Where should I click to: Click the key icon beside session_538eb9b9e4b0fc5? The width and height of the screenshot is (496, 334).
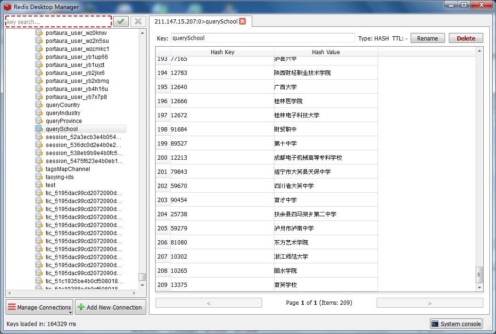tap(39, 153)
